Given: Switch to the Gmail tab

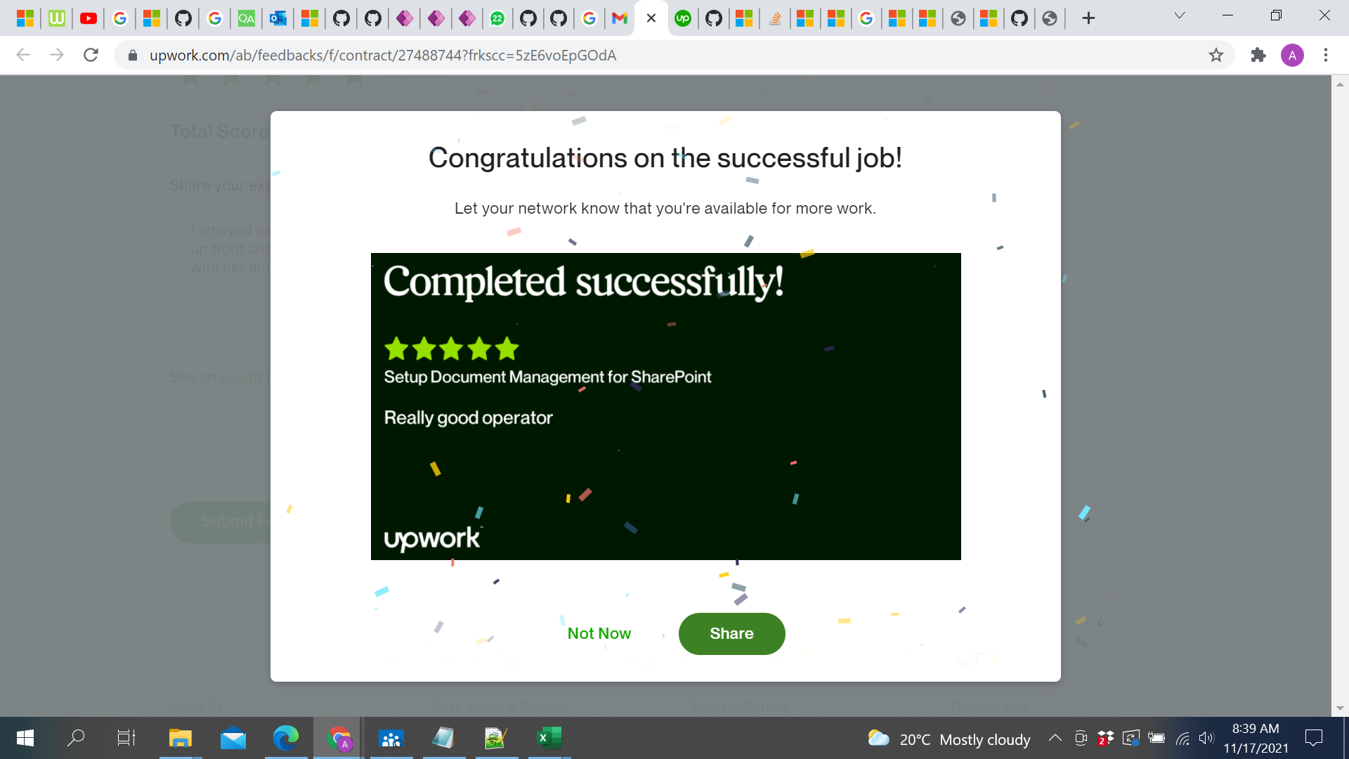Looking at the screenshot, I should (x=619, y=18).
